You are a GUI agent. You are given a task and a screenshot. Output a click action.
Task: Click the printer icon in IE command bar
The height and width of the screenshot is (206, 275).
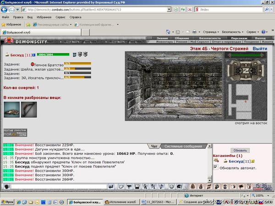tap(194, 32)
